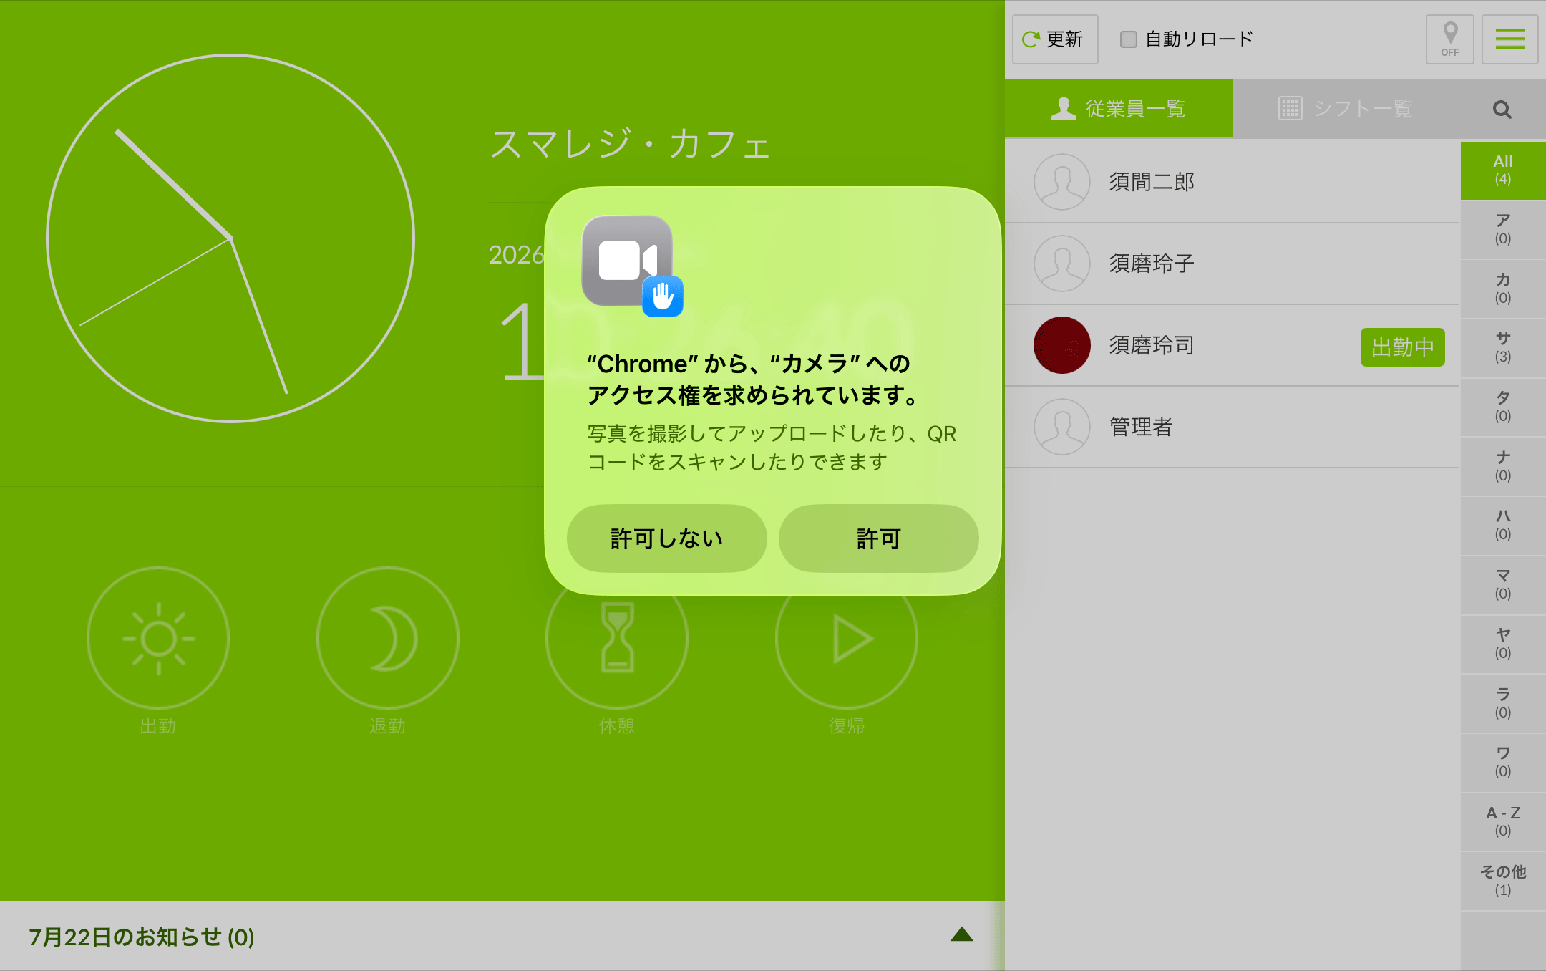Select employee 須磨玲子
1546x971 pixels.
1232,264
